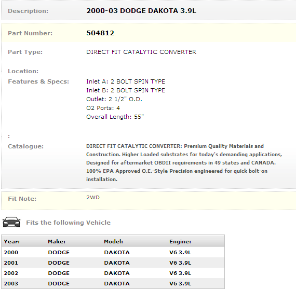This screenshot has height=303, width=296.
Task: Select DIRECT FIT CATALYTIC CONVERTER part type text
Action: [141, 52]
